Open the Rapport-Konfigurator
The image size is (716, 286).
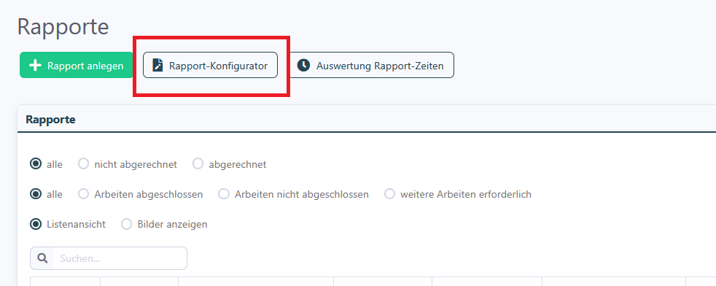click(x=210, y=65)
